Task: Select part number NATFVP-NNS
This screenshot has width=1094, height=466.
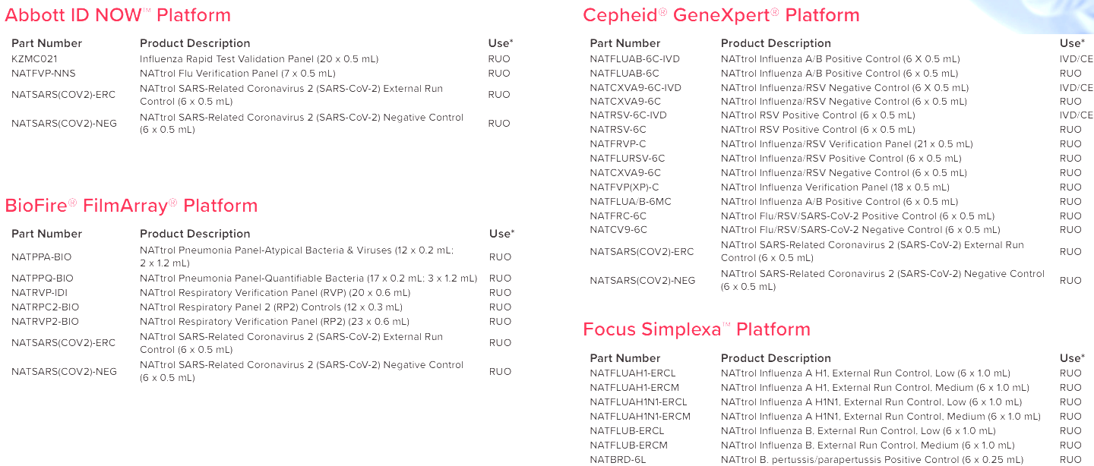Action: coord(43,74)
